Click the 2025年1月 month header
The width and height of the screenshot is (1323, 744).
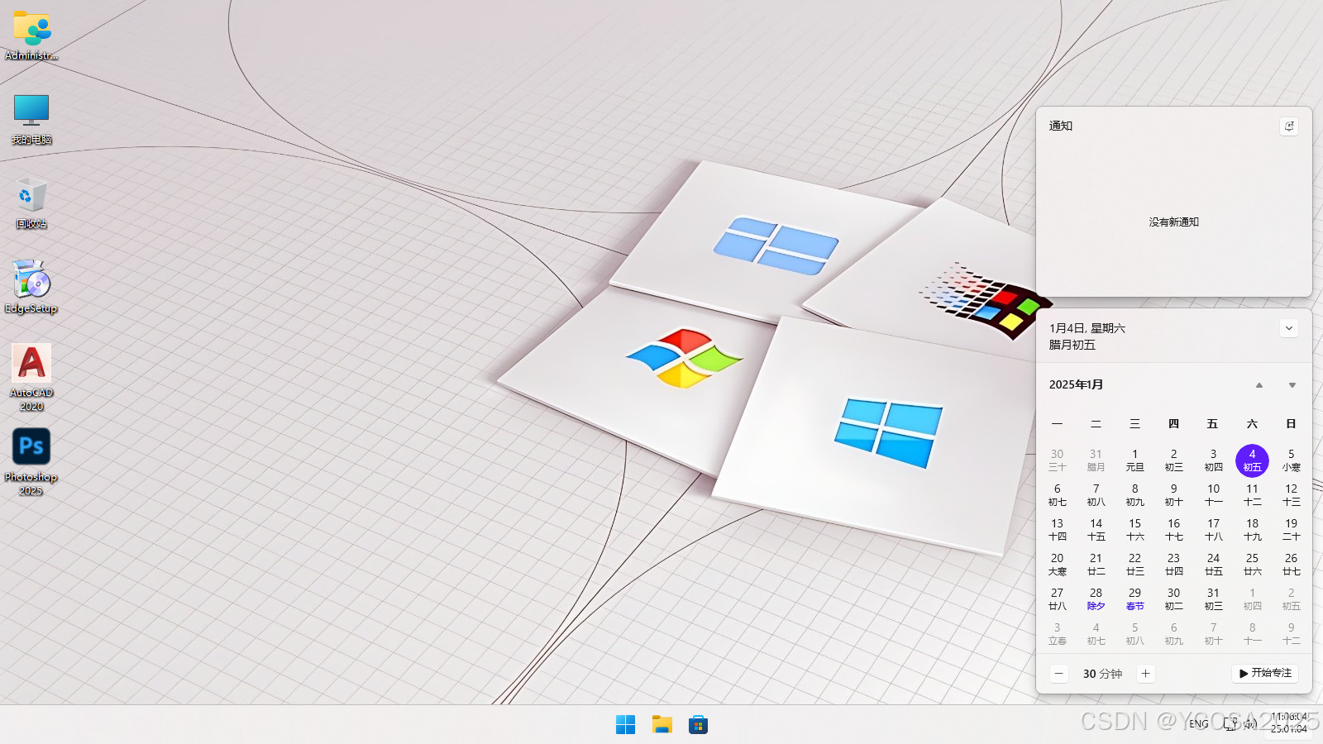pos(1077,384)
